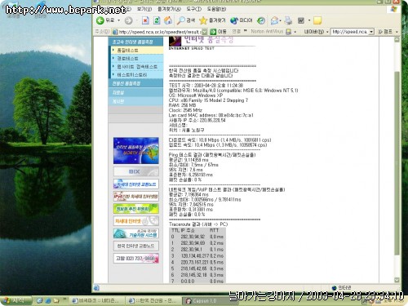Click the Norton AntiVirus toolbar icon
The width and height of the screenshot is (408, 306).
coord(289,32)
